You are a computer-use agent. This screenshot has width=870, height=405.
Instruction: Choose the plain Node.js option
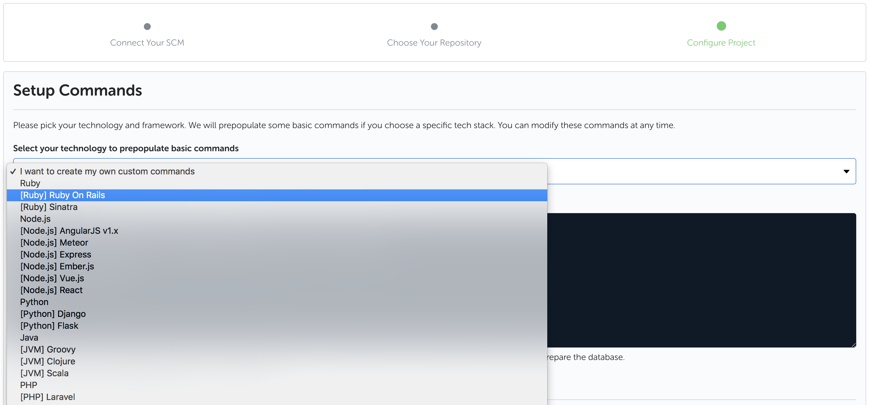pos(277,219)
